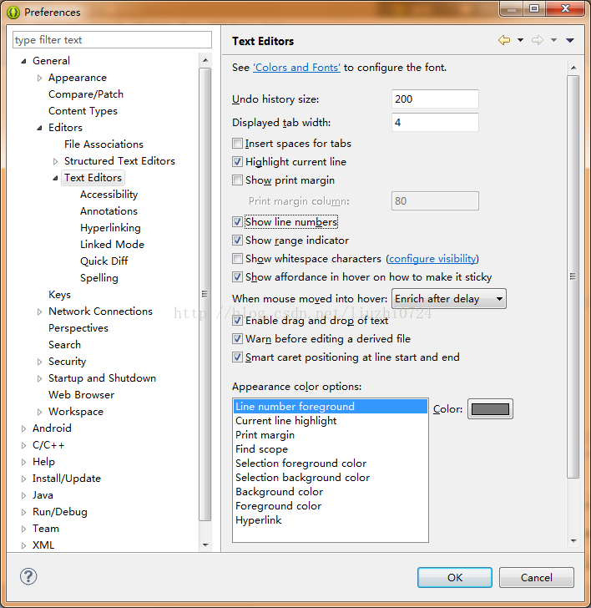This screenshot has height=608, width=591.
Task: Expand the Appearance tree node
Action: pyautogui.click(x=39, y=78)
